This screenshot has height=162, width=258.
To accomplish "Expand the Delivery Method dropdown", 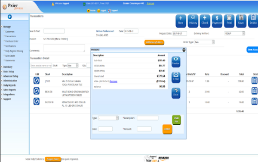I will point(235,33).
